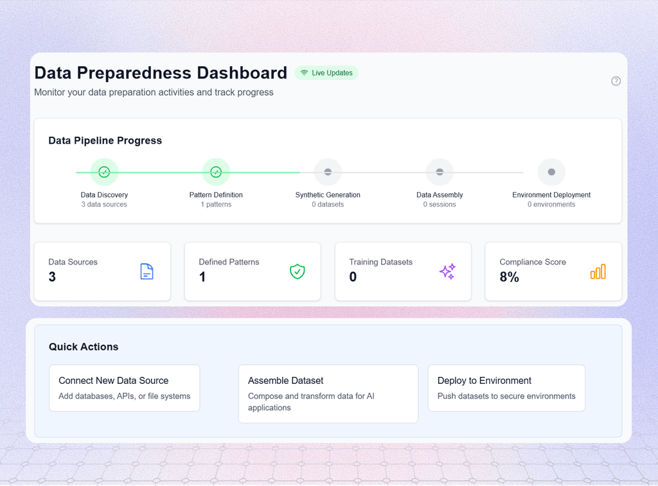Click the Data Assembly step icon
The height and width of the screenshot is (486, 658).
[440, 171]
